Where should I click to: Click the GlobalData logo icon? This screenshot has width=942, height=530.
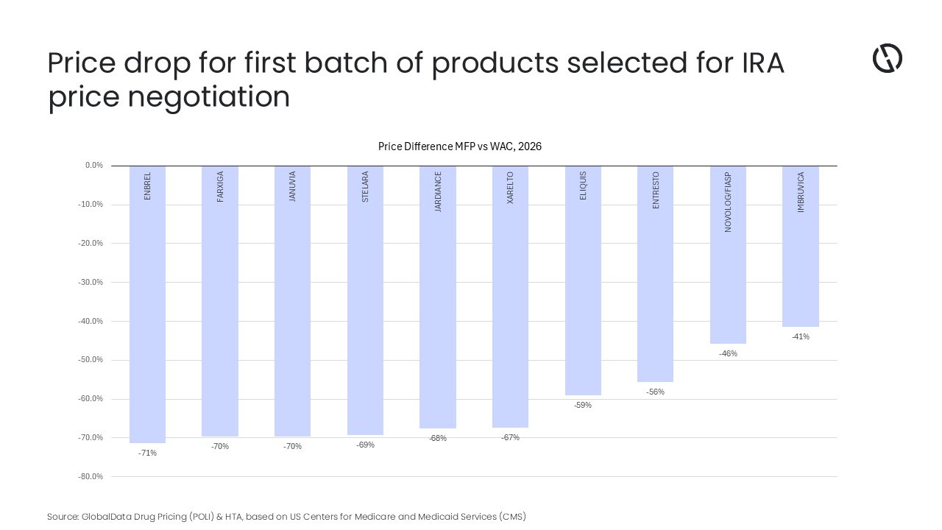(887, 58)
